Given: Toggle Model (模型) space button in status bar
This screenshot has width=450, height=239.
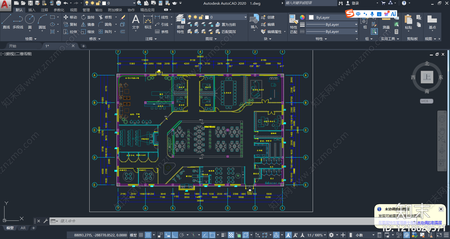Looking at the screenshot, I should (x=133, y=235).
